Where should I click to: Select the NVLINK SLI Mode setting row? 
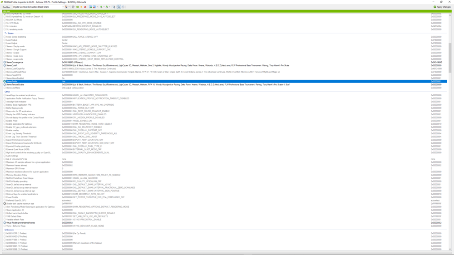pos(224,20)
